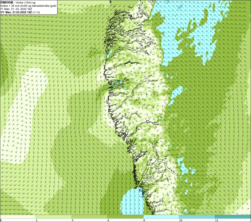Click the scale label '0'
The image size is (251, 222).
coord(1,220)
